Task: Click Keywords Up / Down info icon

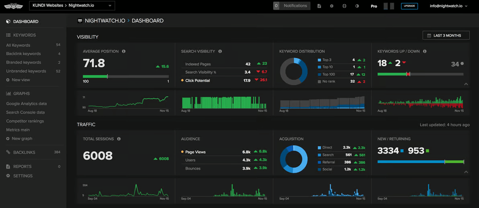Action: click(x=425, y=51)
